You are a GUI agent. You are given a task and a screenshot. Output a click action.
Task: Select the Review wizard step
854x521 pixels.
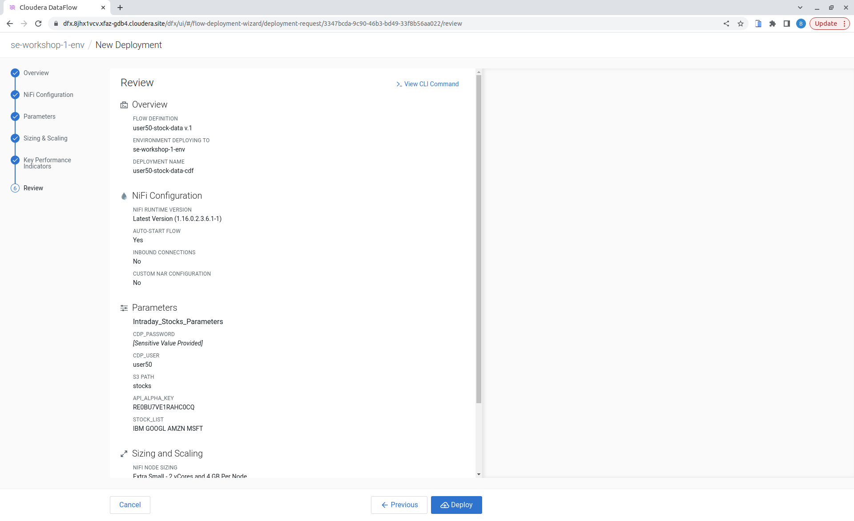(33, 188)
